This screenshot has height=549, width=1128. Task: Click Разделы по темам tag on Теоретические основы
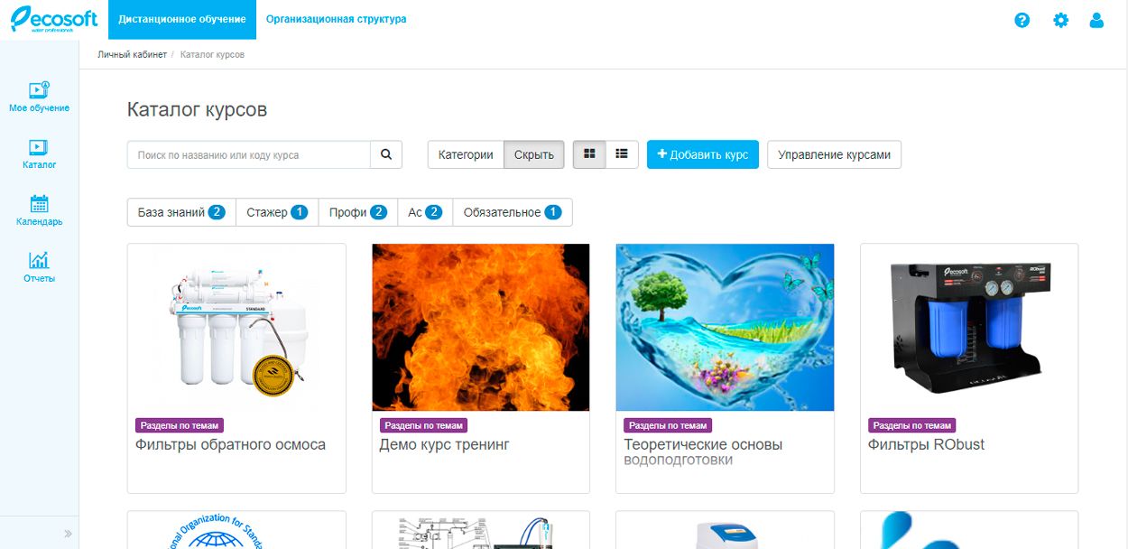tap(668, 425)
